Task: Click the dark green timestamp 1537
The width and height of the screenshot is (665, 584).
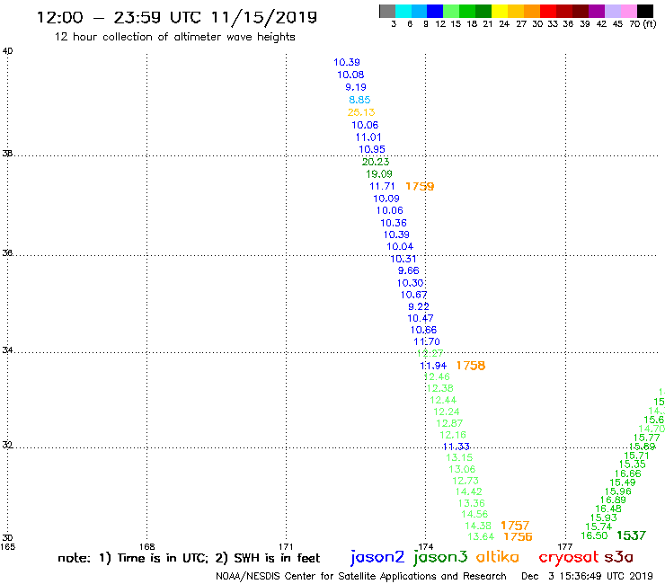Action: point(631,535)
